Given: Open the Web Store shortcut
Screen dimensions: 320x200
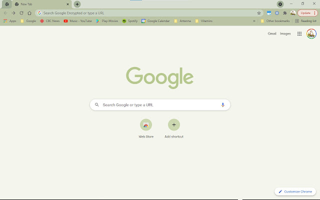Looking at the screenshot, I should point(146,128).
